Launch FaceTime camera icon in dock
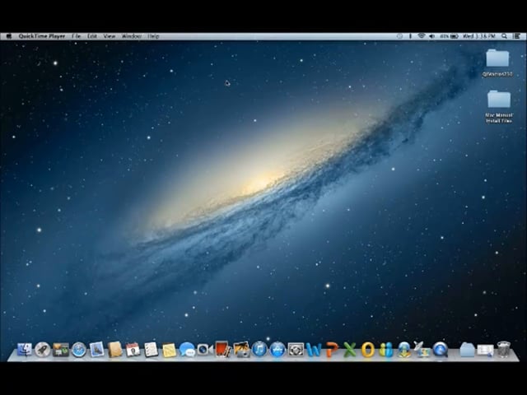Image resolution: width=527 pixels, height=395 pixels. [205, 350]
